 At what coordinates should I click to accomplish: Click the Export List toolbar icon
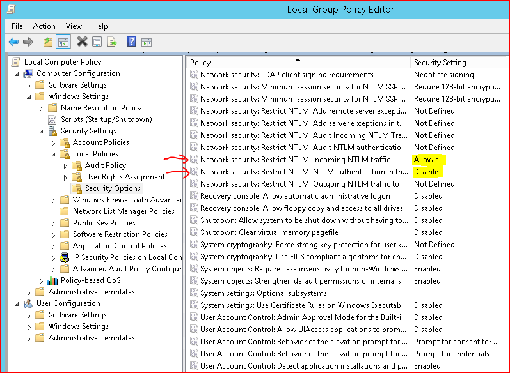(x=111, y=42)
